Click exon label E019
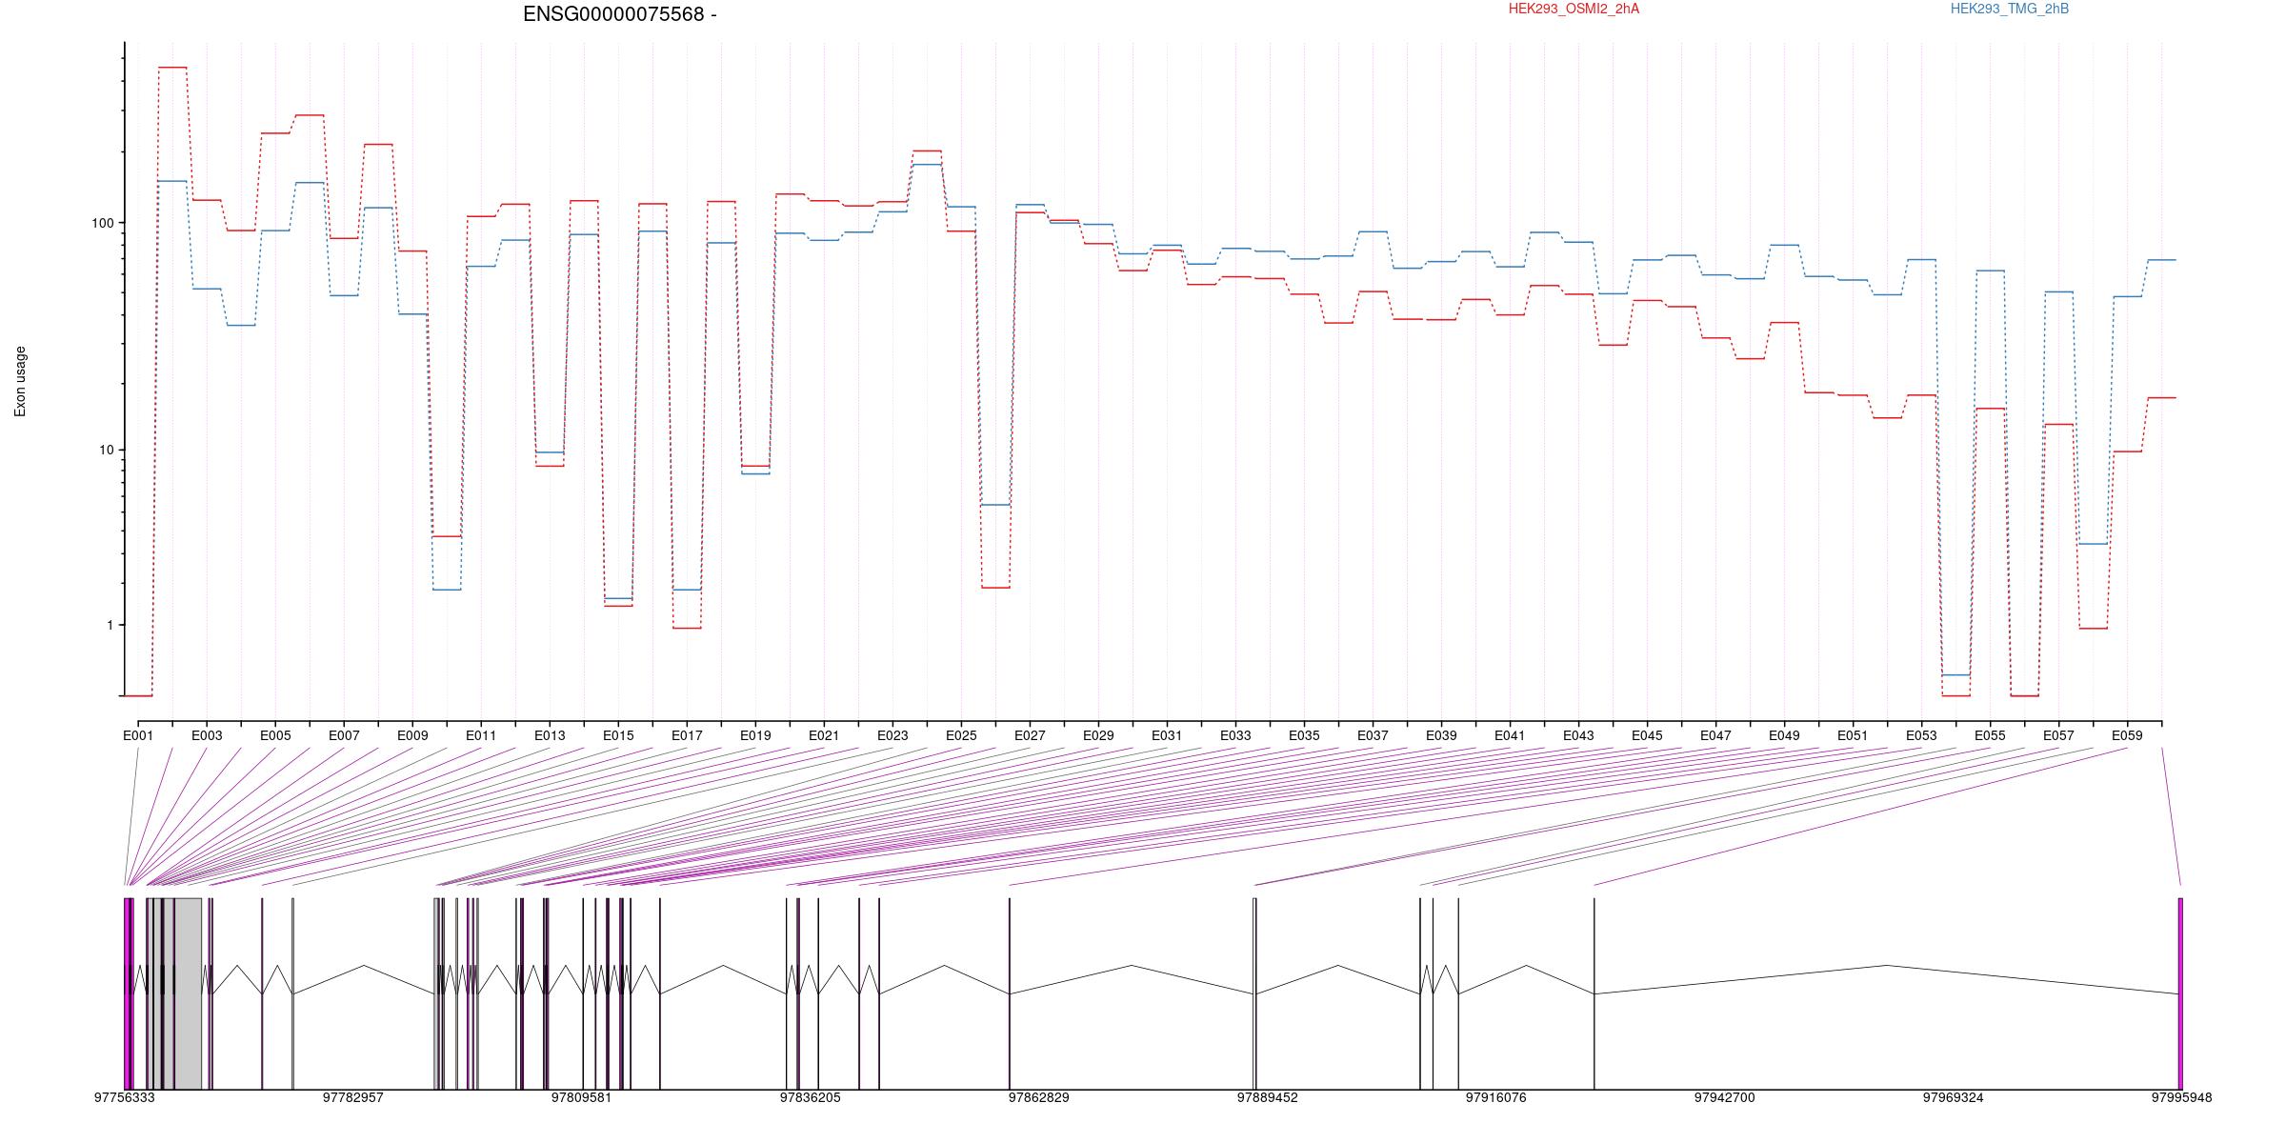The image size is (2286, 1143). pyautogui.click(x=755, y=735)
